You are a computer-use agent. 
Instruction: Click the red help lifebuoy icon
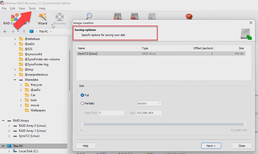click(x=189, y=16)
